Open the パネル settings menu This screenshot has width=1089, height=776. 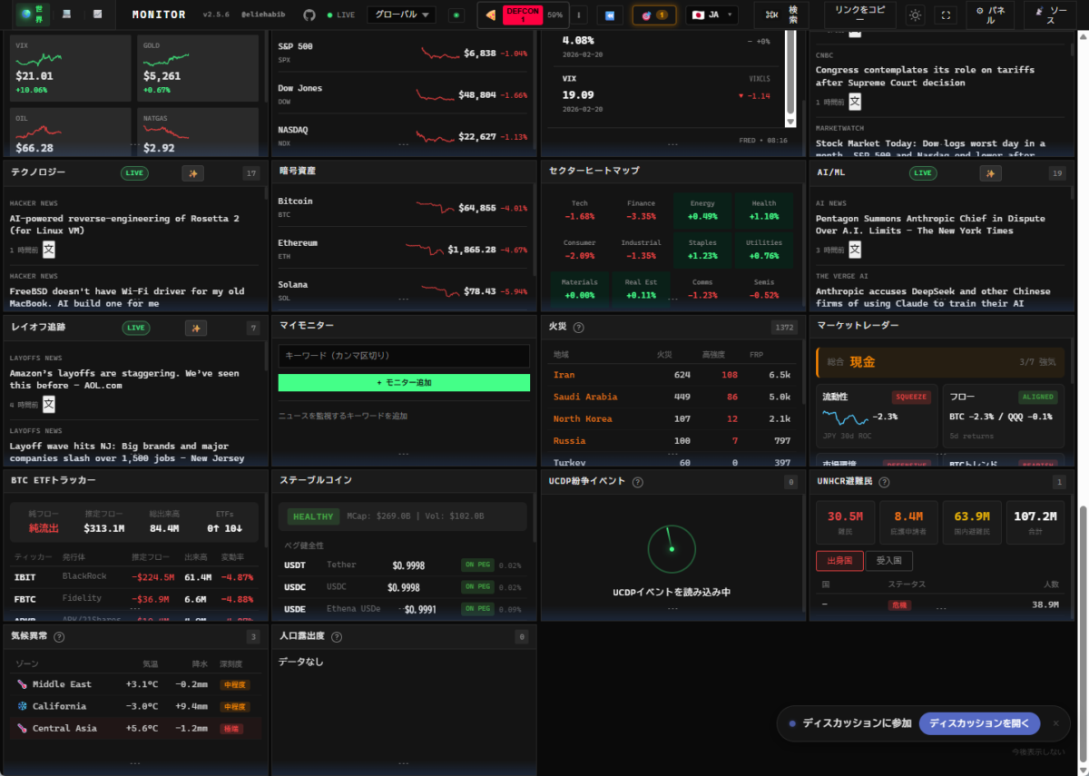click(x=990, y=15)
